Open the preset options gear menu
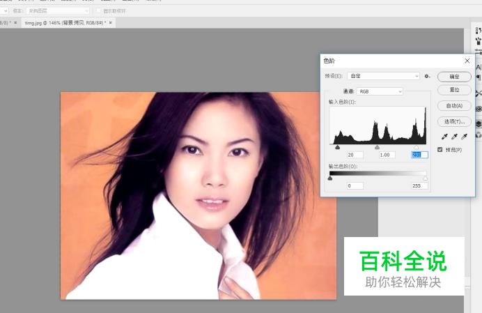This screenshot has height=313, width=482. [x=427, y=76]
